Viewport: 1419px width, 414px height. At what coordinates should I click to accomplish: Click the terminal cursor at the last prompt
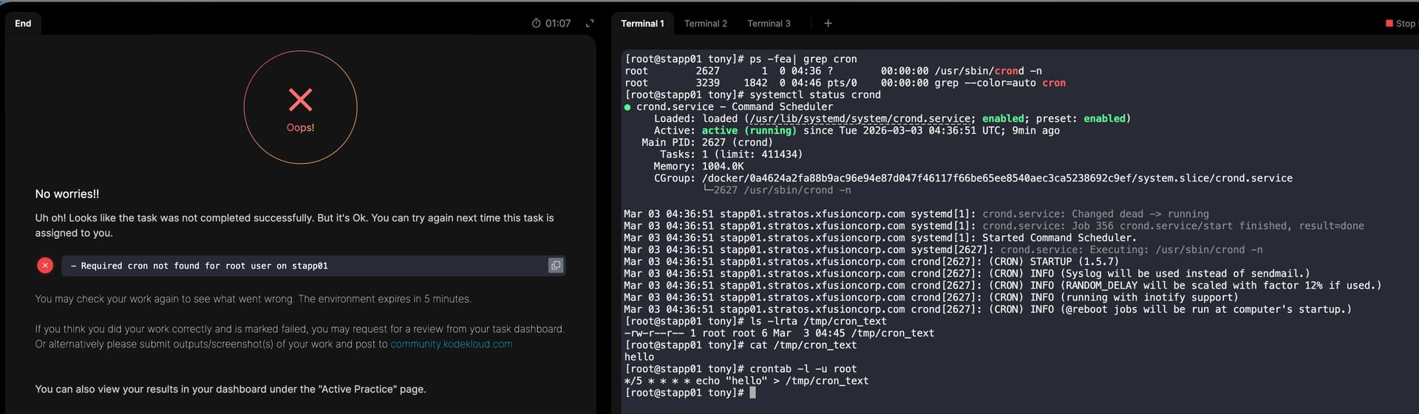752,393
